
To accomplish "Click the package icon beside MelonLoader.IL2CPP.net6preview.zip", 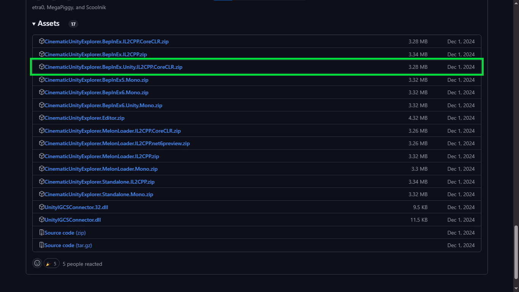I will (42, 143).
